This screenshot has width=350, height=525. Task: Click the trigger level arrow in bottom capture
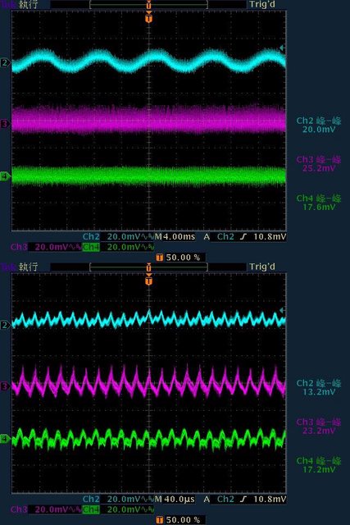[283, 310]
